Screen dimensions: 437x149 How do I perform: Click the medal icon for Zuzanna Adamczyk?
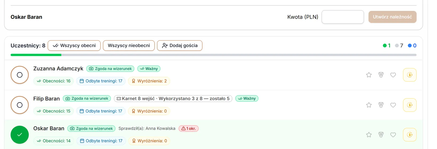pyautogui.click(x=381, y=75)
